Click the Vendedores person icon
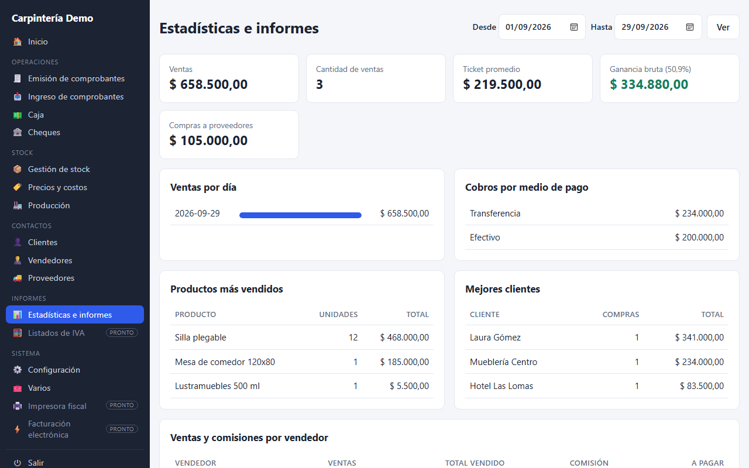Image resolution: width=749 pixels, height=468 pixels. (x=18, y=260)
